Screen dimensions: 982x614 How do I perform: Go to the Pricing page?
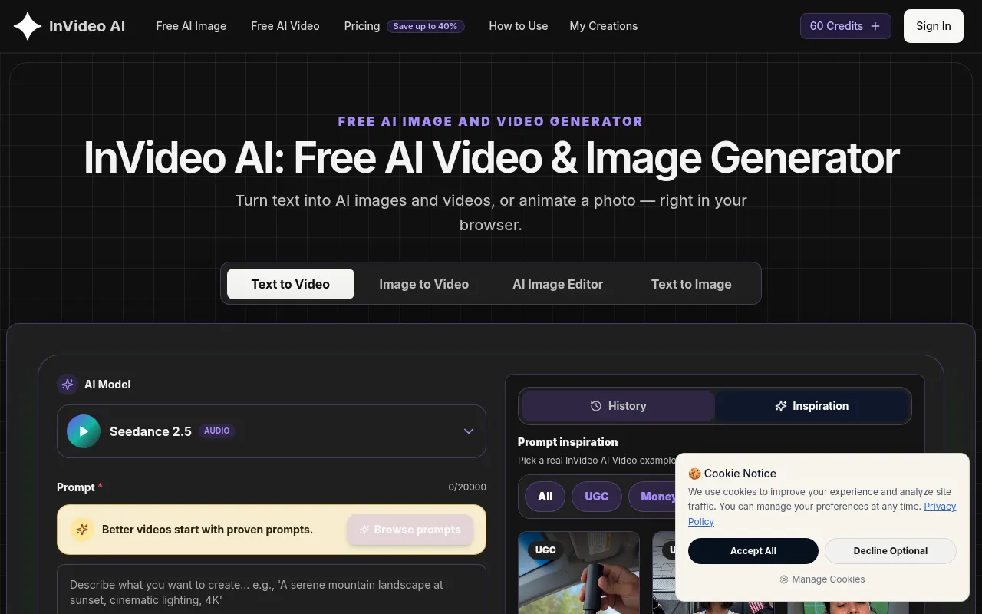362,26
